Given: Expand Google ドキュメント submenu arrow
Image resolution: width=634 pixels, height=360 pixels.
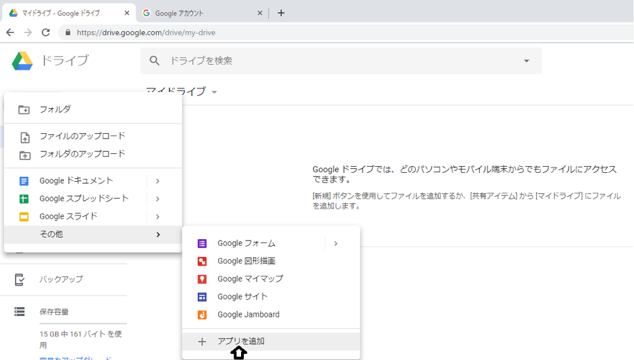Looking at the screenshot, I should tap(158, 181).
